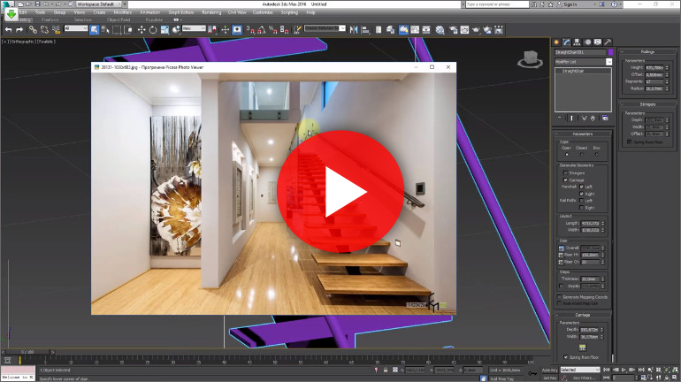This screenshot has width=681, height=382.
Task: Click the ViewCube in the viewport
Action: tap(530, 59)
